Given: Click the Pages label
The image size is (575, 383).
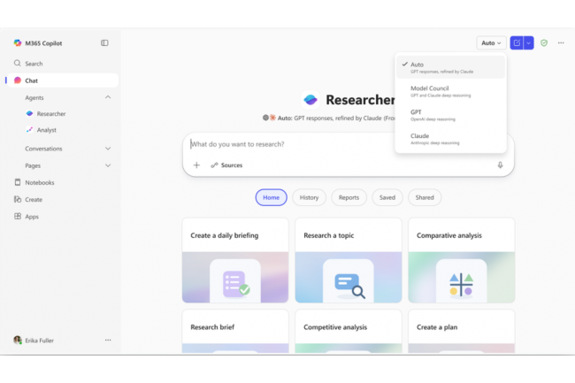Looking at the screenshot, I should click(33, 165).
